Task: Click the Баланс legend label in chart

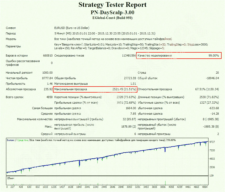Action: [11, 140]
